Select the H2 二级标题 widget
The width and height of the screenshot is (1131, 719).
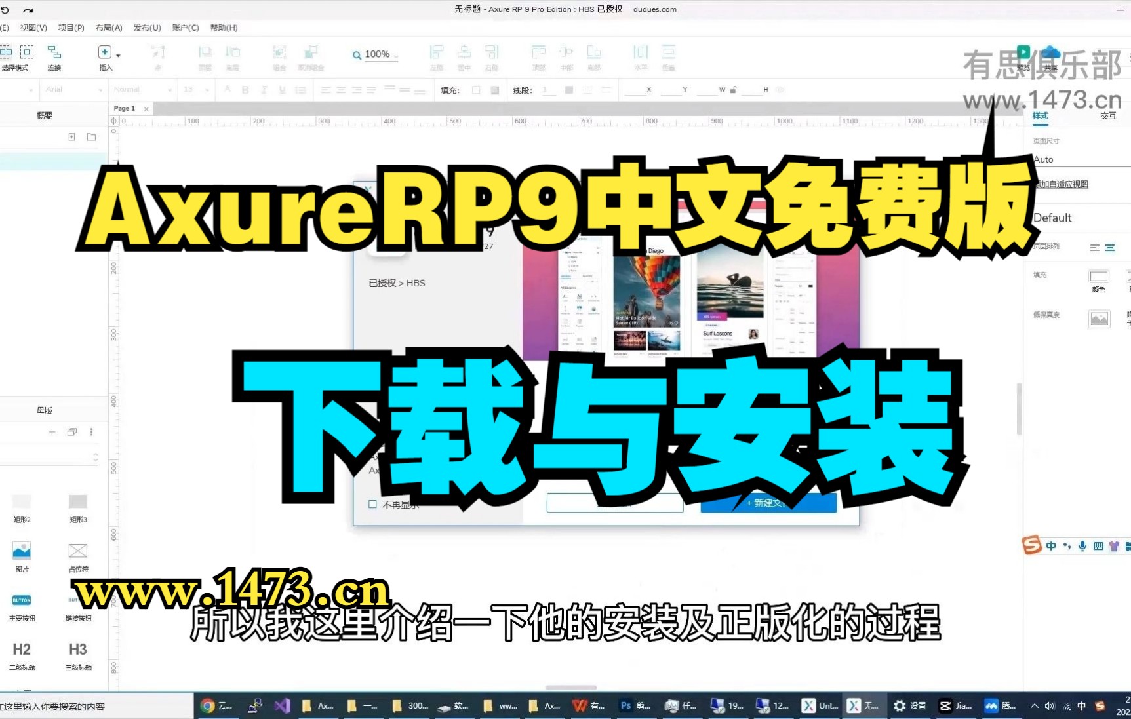tap(22, 656)
